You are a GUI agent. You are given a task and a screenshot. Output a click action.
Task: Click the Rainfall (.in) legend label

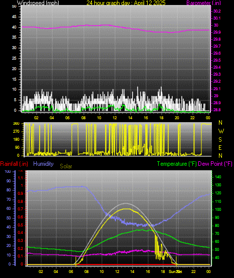14,164
